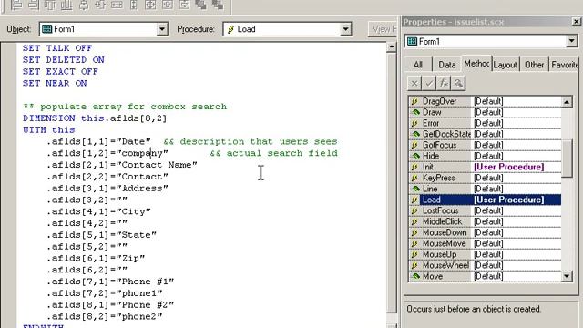Select the MouseUp method row
Viewport: 583px width, 328px height.
click(485, 254)
